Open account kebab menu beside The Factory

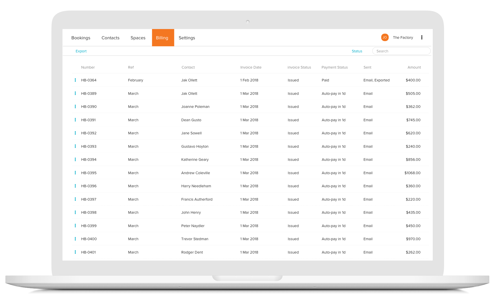pos(422,38)
